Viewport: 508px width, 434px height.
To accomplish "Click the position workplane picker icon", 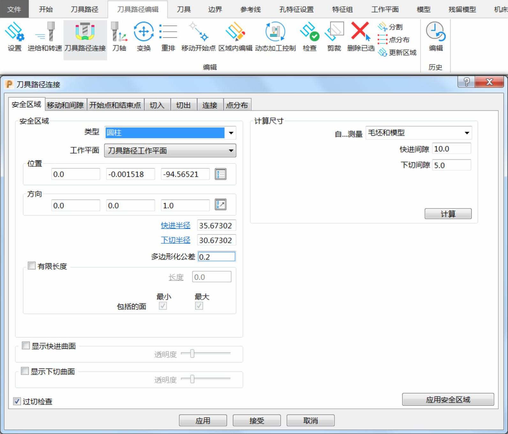I will pos(220,174).
